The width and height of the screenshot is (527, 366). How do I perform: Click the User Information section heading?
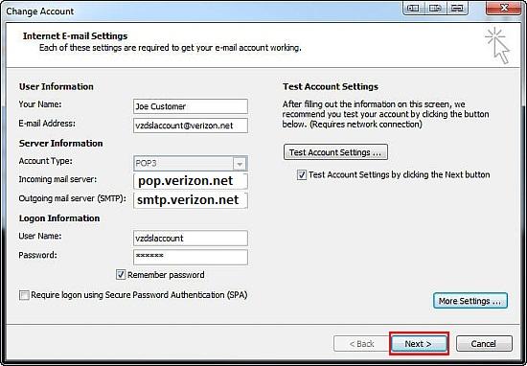point(57,87)
